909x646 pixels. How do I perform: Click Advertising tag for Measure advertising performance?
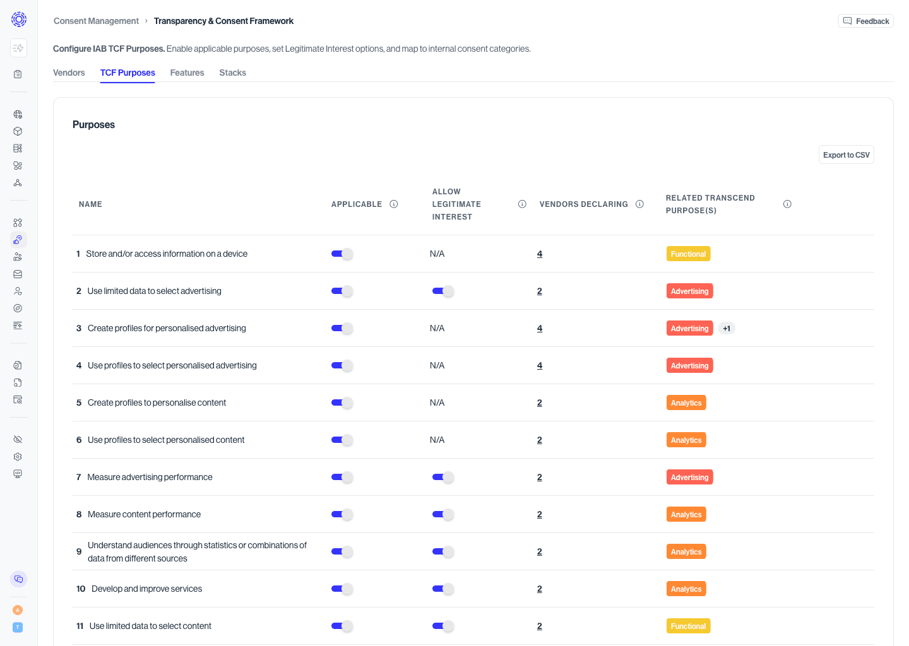pyautogui.click(x=690, y=477)
